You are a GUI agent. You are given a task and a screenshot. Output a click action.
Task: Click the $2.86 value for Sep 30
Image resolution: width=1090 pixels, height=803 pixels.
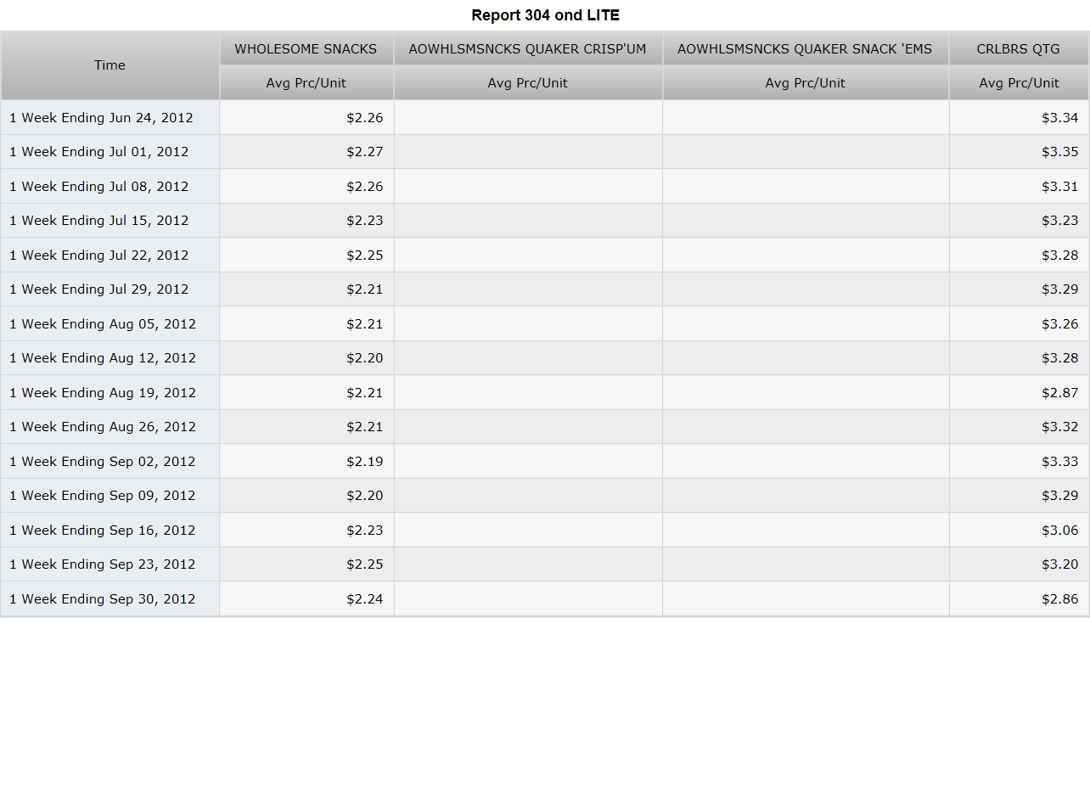click(1060, 599)
